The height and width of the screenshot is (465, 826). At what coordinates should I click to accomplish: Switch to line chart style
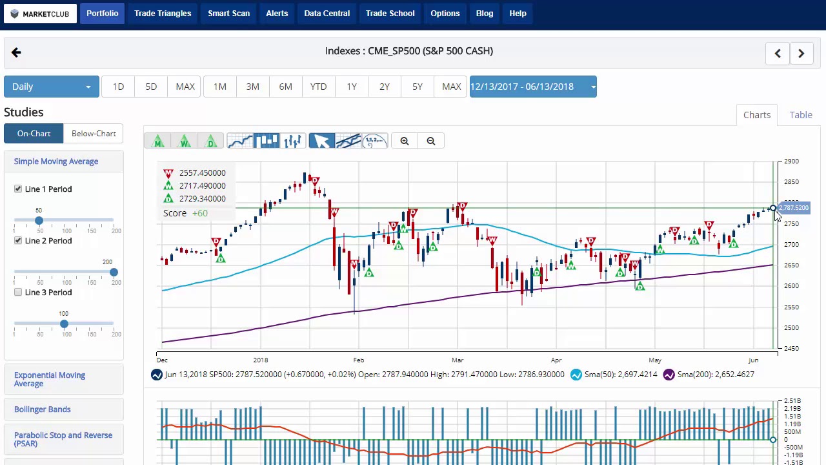(240, 141)
